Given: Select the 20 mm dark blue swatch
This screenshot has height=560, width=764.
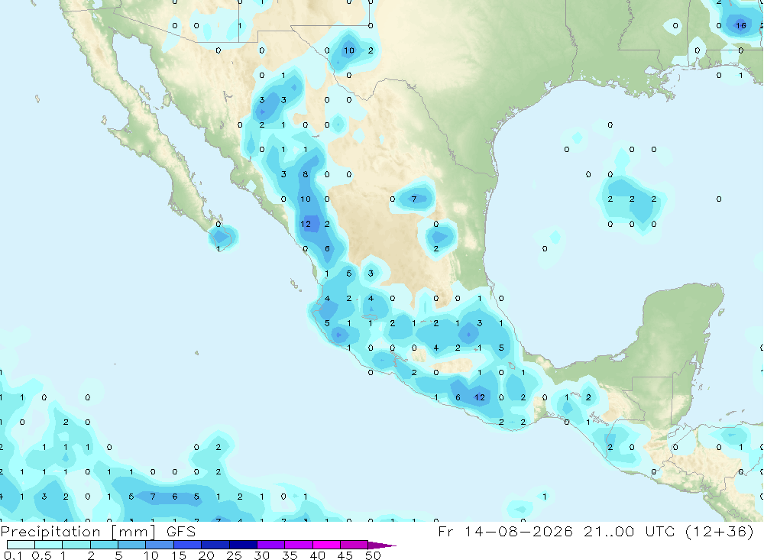Looking at the screenshot, I should pos(215,545).
